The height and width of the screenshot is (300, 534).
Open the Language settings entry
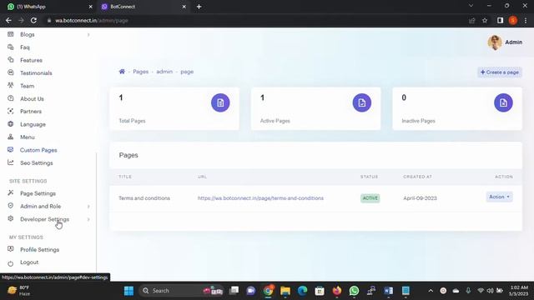click(33, 124)
